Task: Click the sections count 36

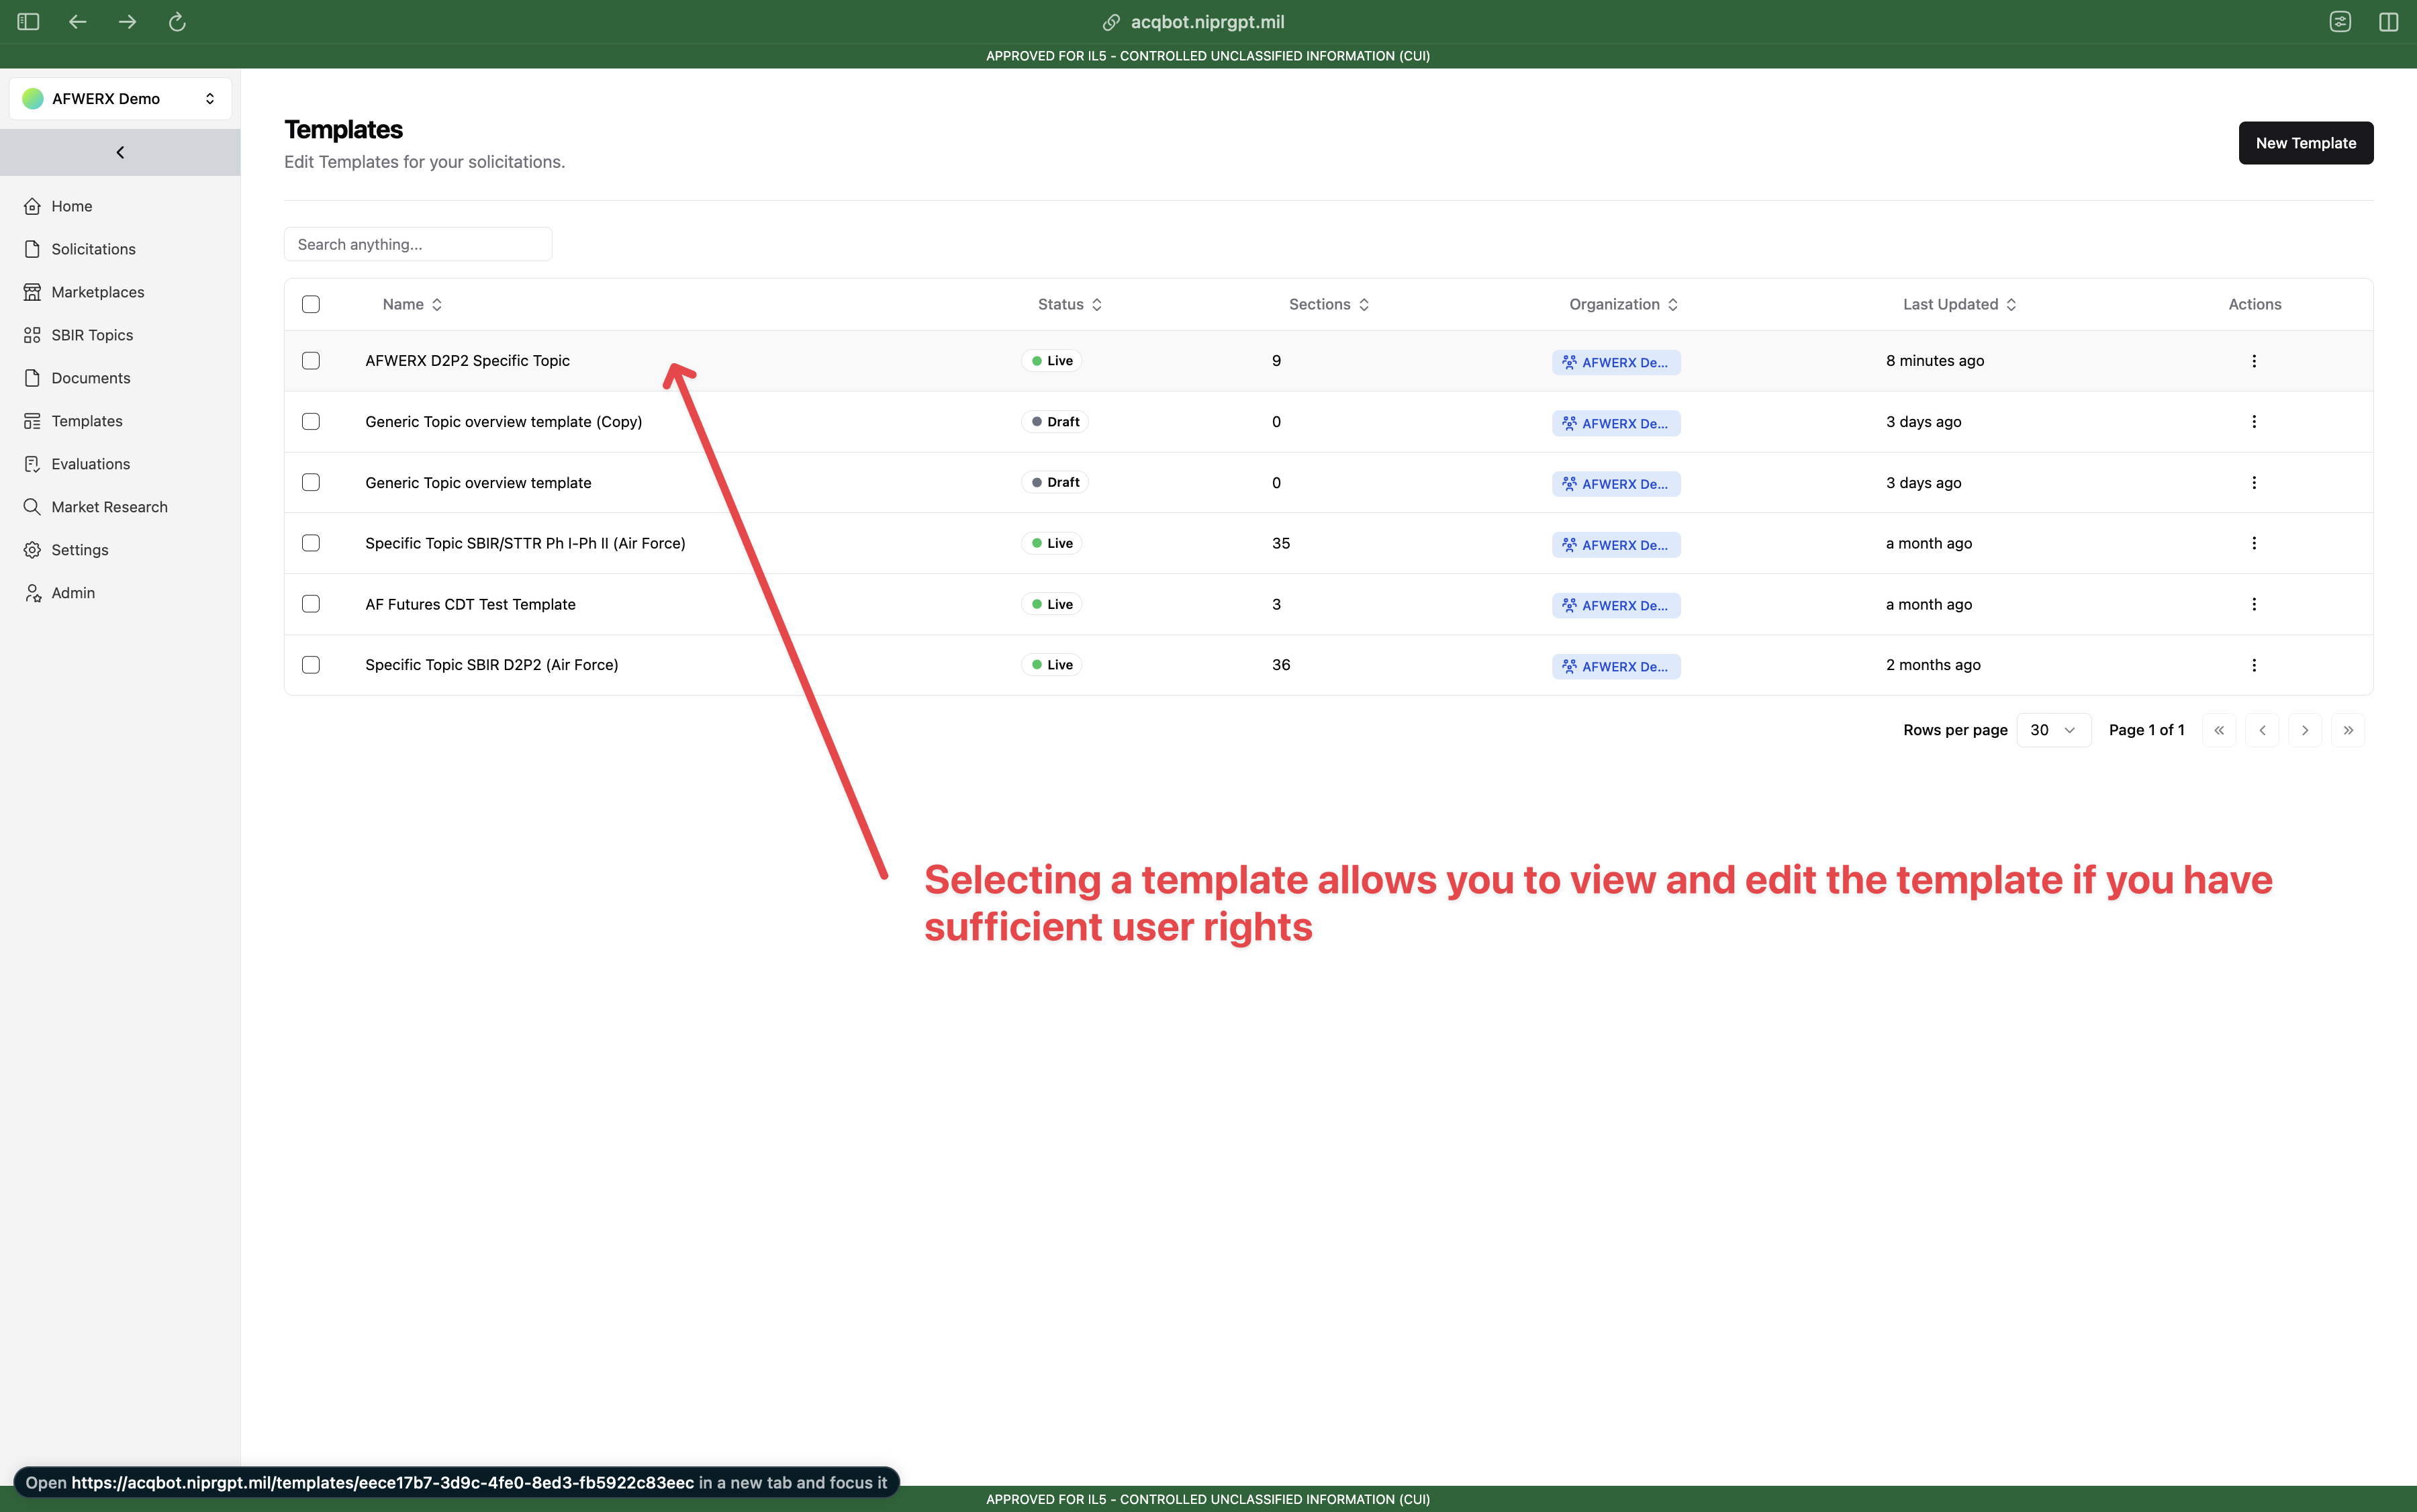Action: pos(1281,665)
